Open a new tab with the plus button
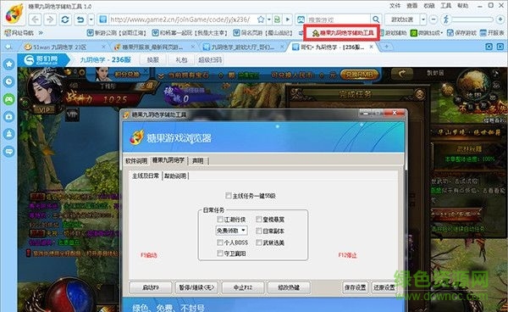The image size is (508, 312). (x=386, y=47)
